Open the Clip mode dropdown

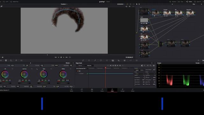click(x=194, y=4)
